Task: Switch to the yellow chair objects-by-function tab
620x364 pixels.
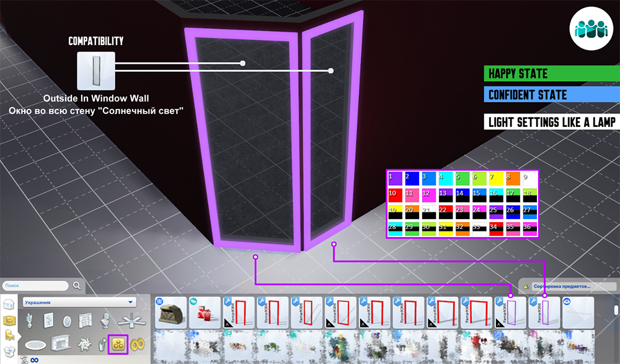Action: pos(9,336)
